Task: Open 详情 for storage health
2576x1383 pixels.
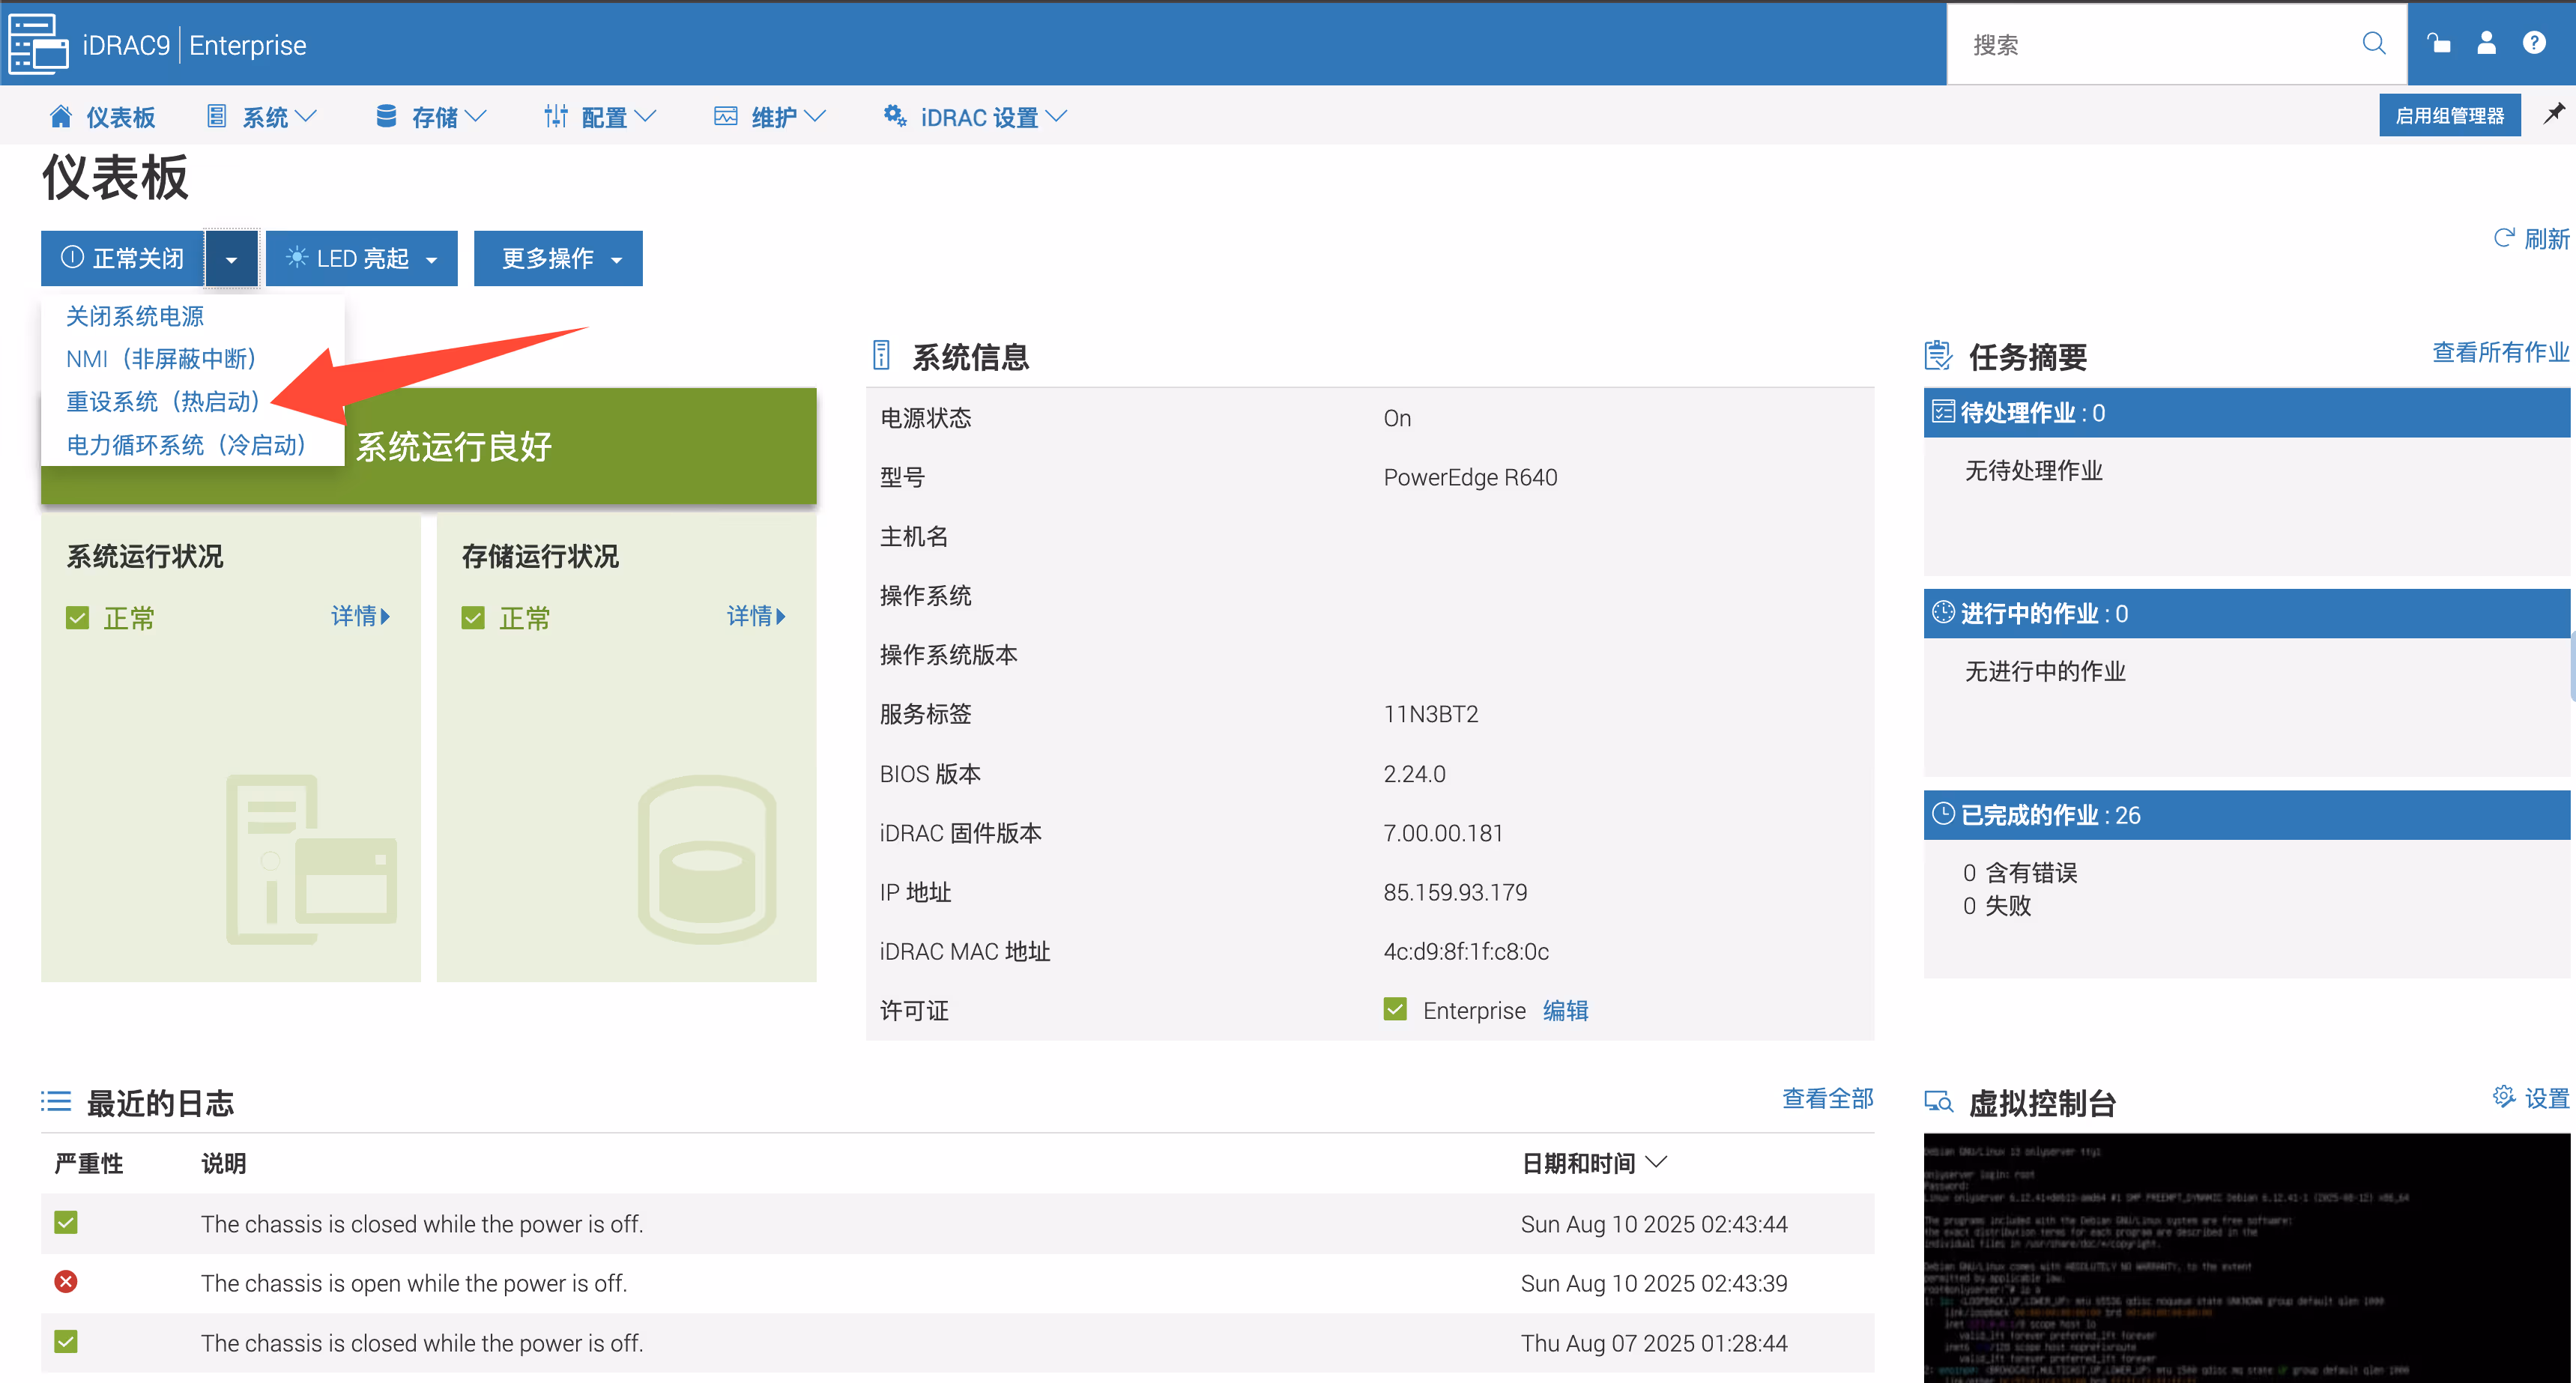Action: click(x=756, y=616)
